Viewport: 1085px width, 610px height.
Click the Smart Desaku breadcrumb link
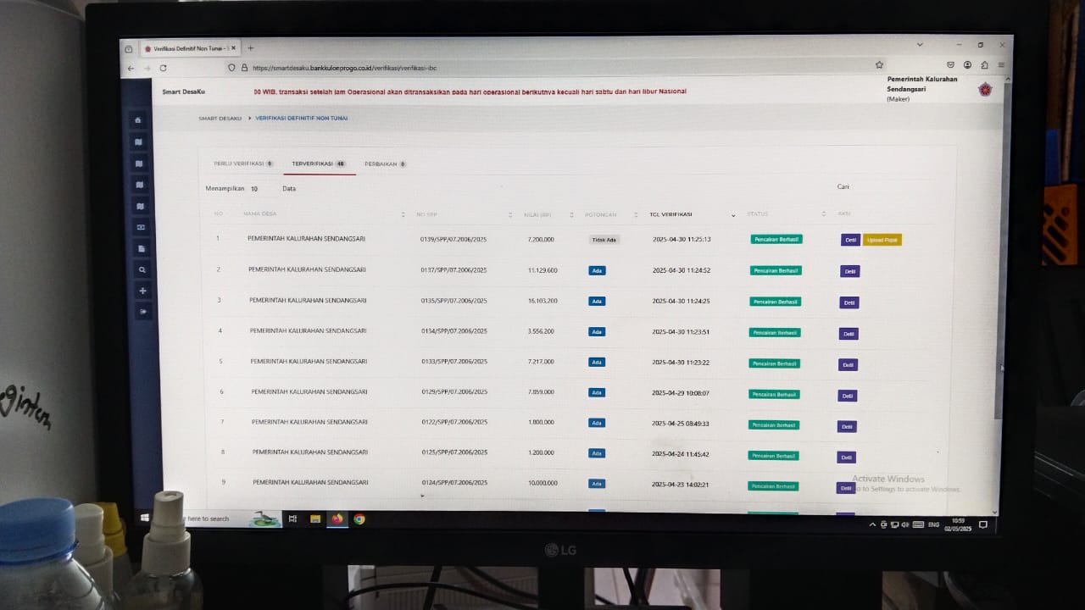point(220,119)
